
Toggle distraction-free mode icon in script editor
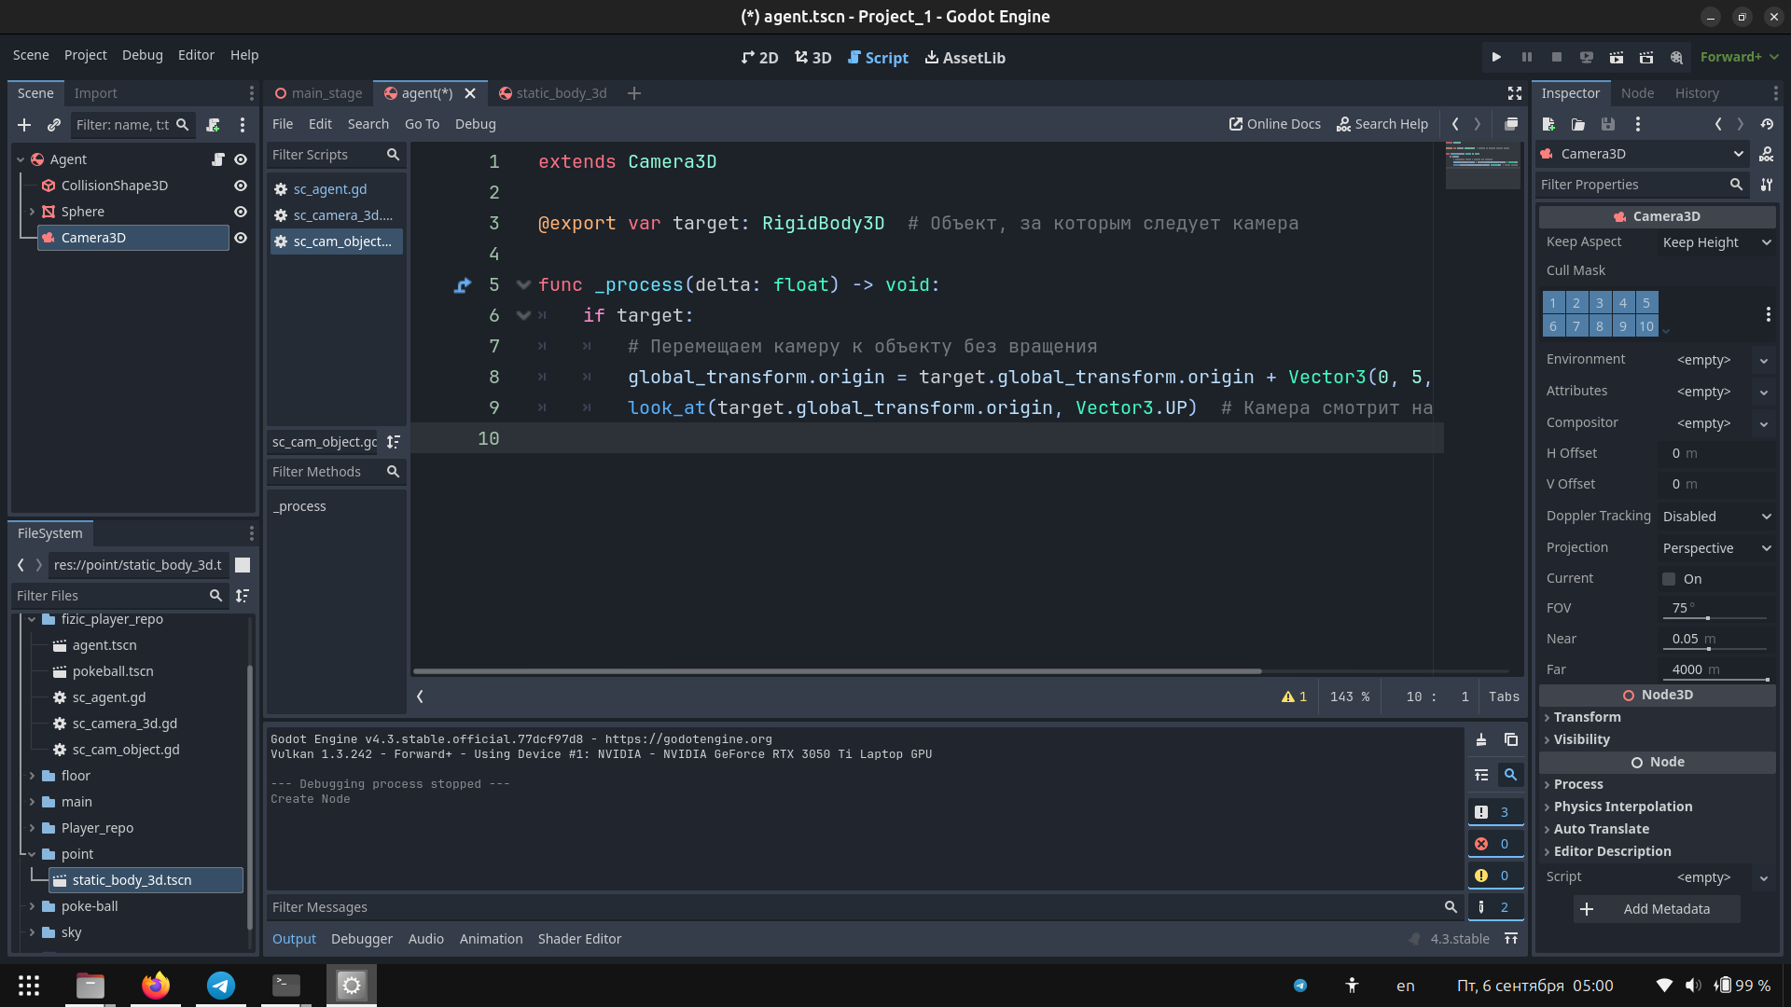click(x=1515, y=93)
